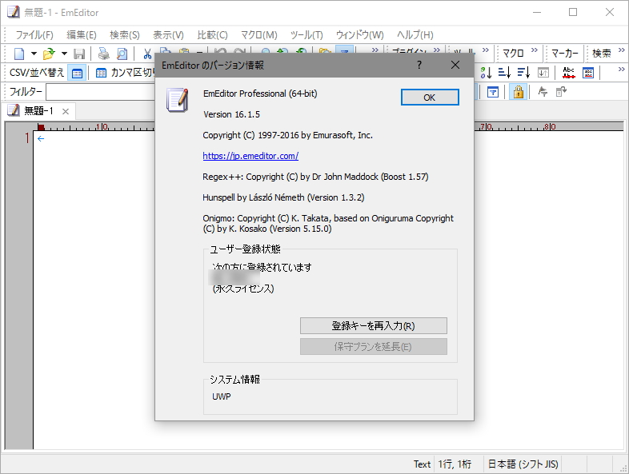Expand the Open file dropdown arrow

pos(64,54)
